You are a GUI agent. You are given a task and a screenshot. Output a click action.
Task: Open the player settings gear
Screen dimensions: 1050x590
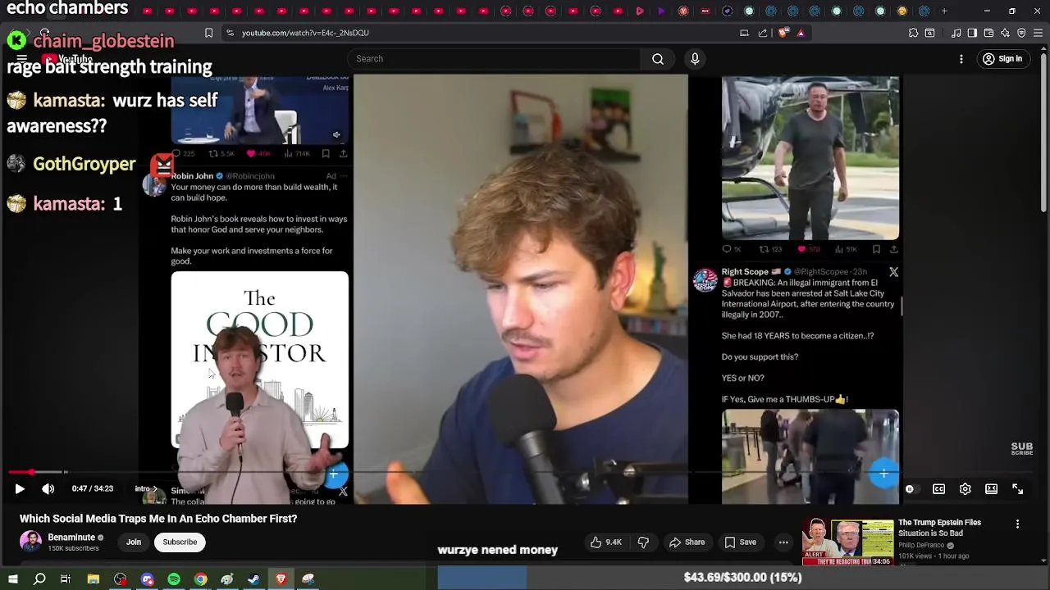[x=965, y=489]
